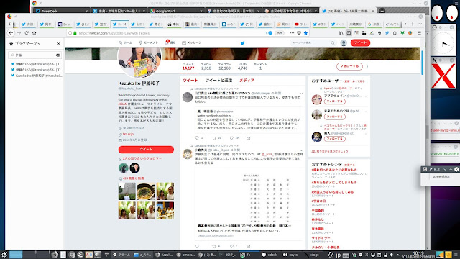Open the emacs taskbar entry
The height and width of the screenshot is (259, 460).
[x=185, y=255]
